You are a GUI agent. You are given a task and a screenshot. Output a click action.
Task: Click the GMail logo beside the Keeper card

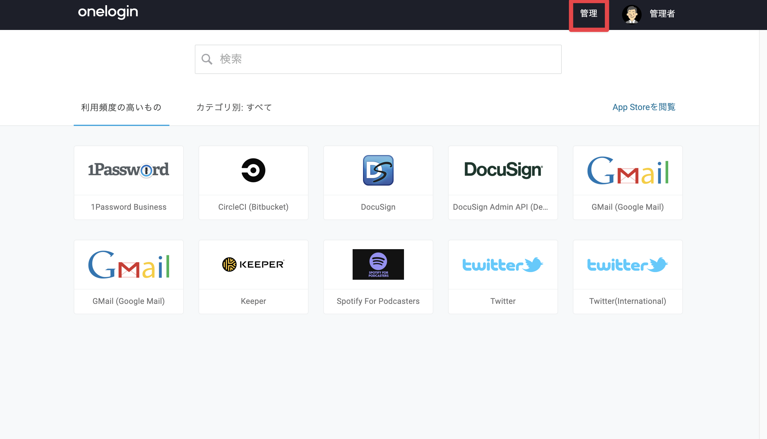click(x=129, y=264)
